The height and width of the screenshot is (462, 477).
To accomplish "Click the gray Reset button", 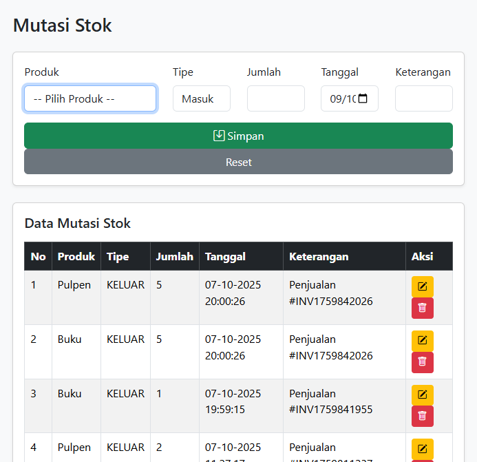I will click(x=238, y=162).
